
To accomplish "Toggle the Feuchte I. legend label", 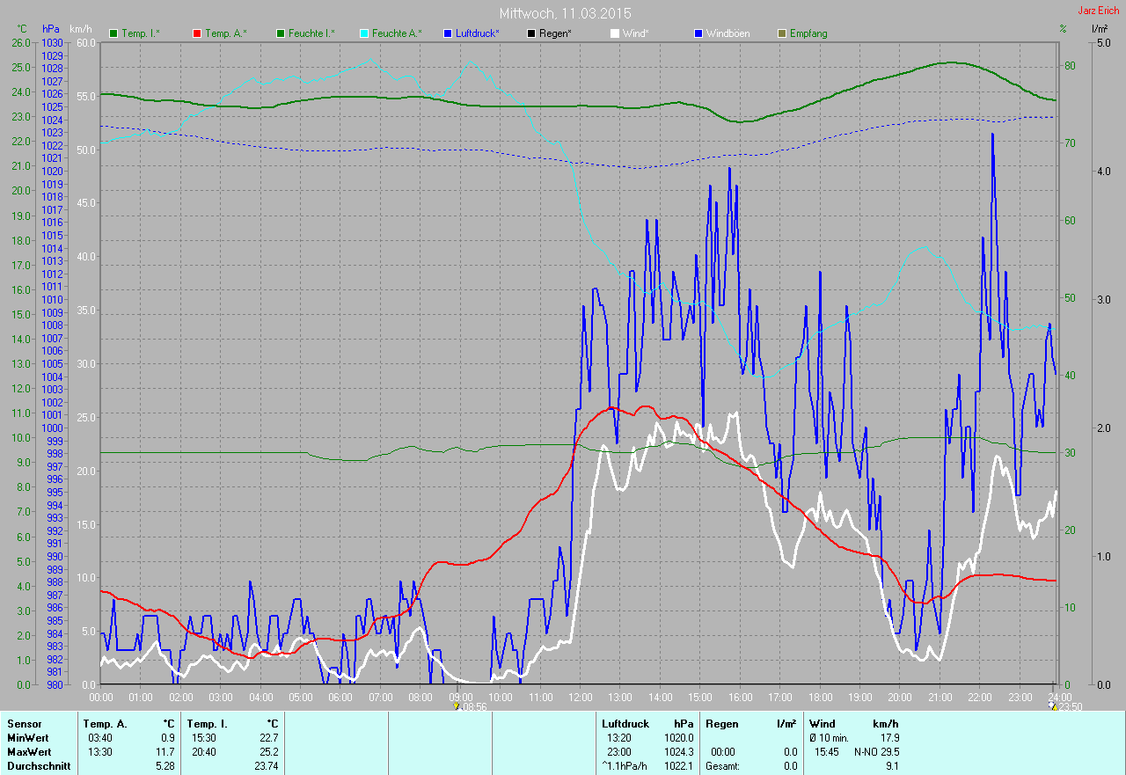I will [312, 33].
